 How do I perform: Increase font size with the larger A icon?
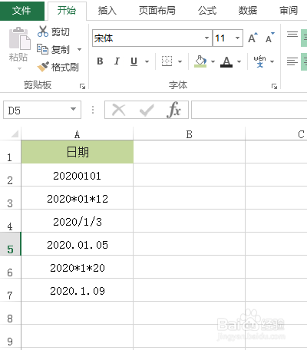(x=253, y=38)
